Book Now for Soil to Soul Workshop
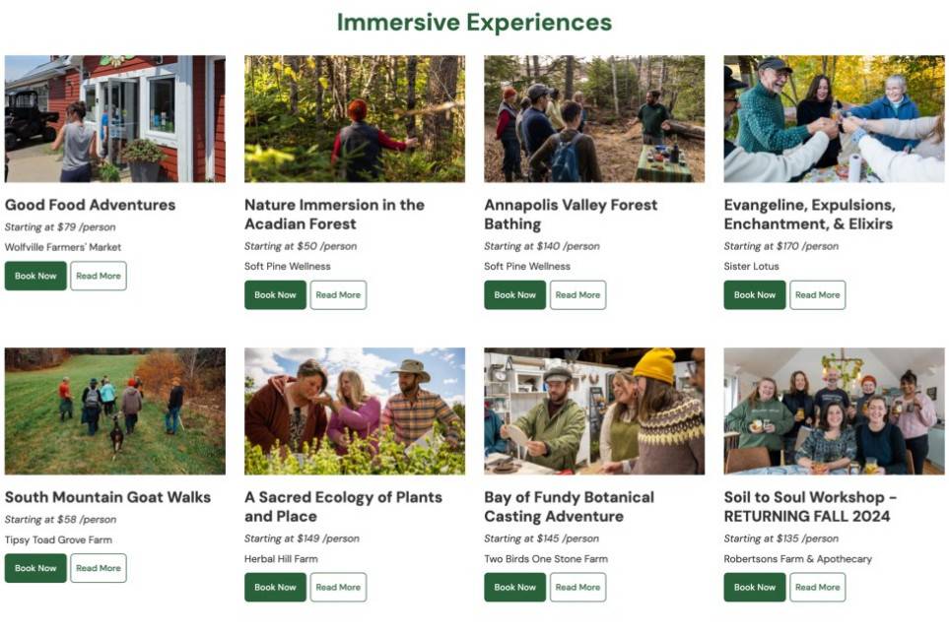Screen dimensions: 949x633 tap(755, 587)
